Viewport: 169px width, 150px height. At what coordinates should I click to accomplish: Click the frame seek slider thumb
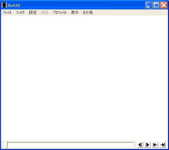click(x=5, y=145)
